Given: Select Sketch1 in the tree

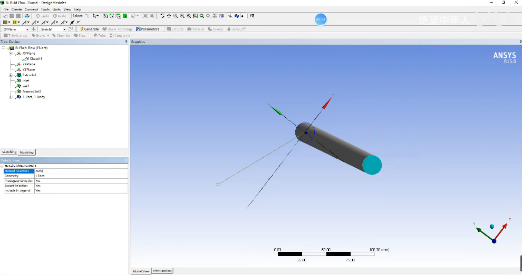Looking at the screenshot, I should click(x=36, y=59).
